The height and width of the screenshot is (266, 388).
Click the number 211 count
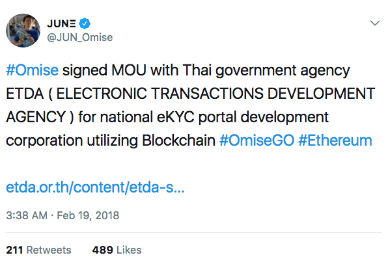click(14, 250)
